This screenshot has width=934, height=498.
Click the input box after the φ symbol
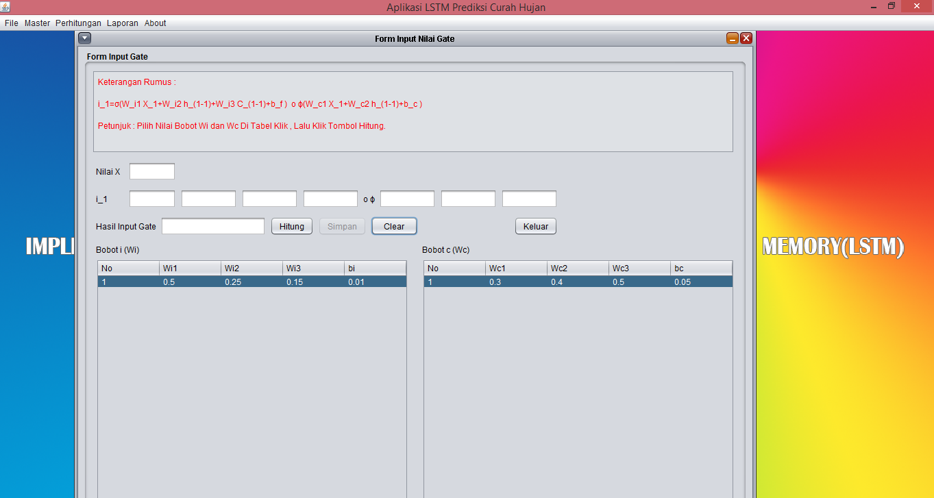[406, 198]
